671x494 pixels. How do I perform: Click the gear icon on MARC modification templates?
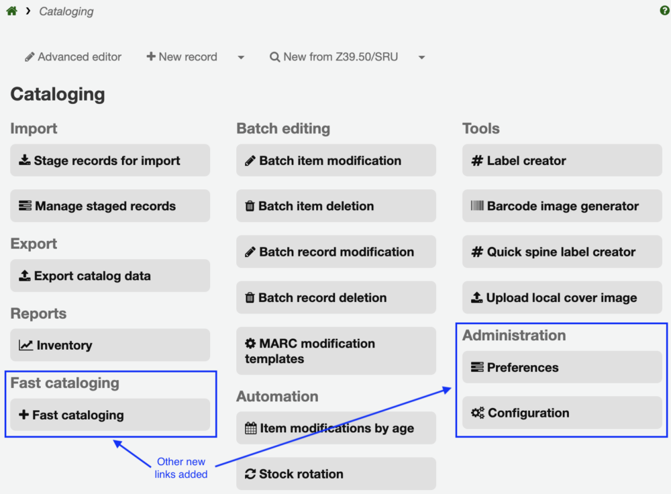click(250, 344)
